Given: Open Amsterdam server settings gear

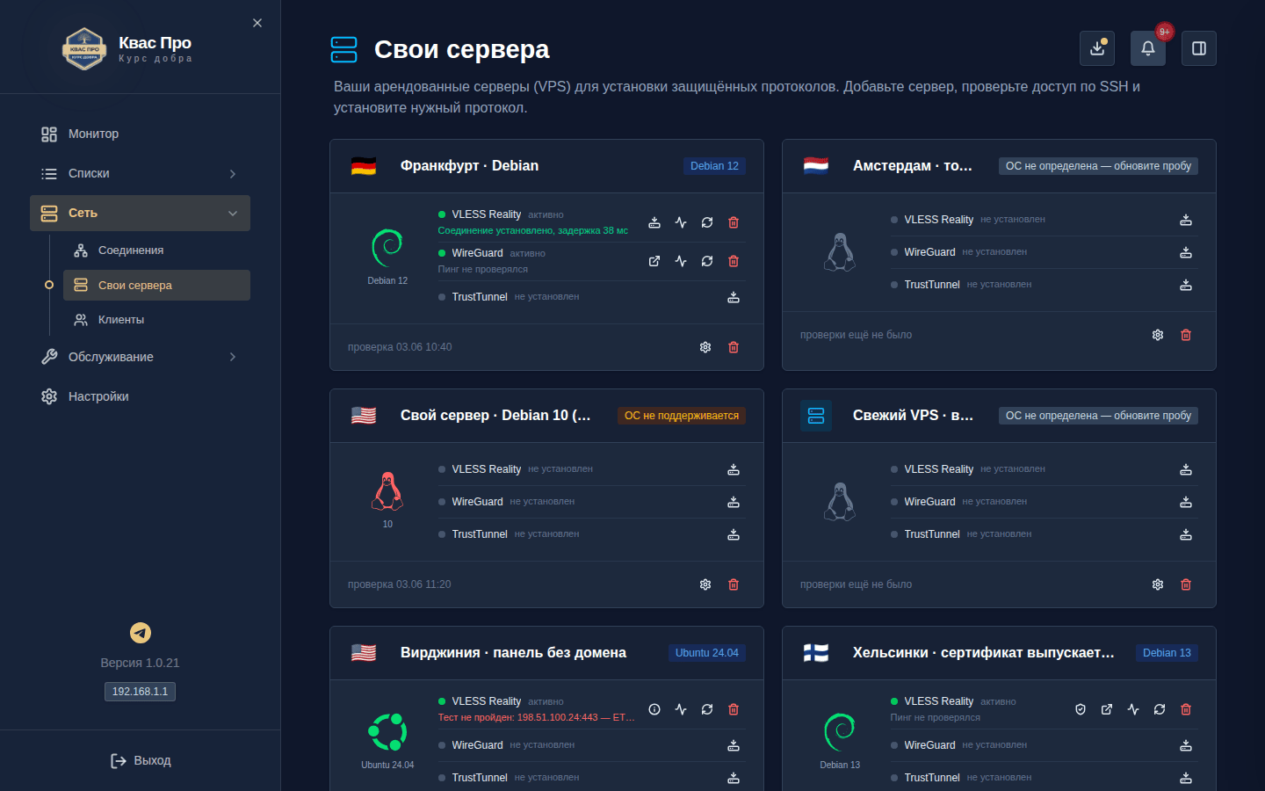Looking at the screenshot, I should pos(1158,335).
